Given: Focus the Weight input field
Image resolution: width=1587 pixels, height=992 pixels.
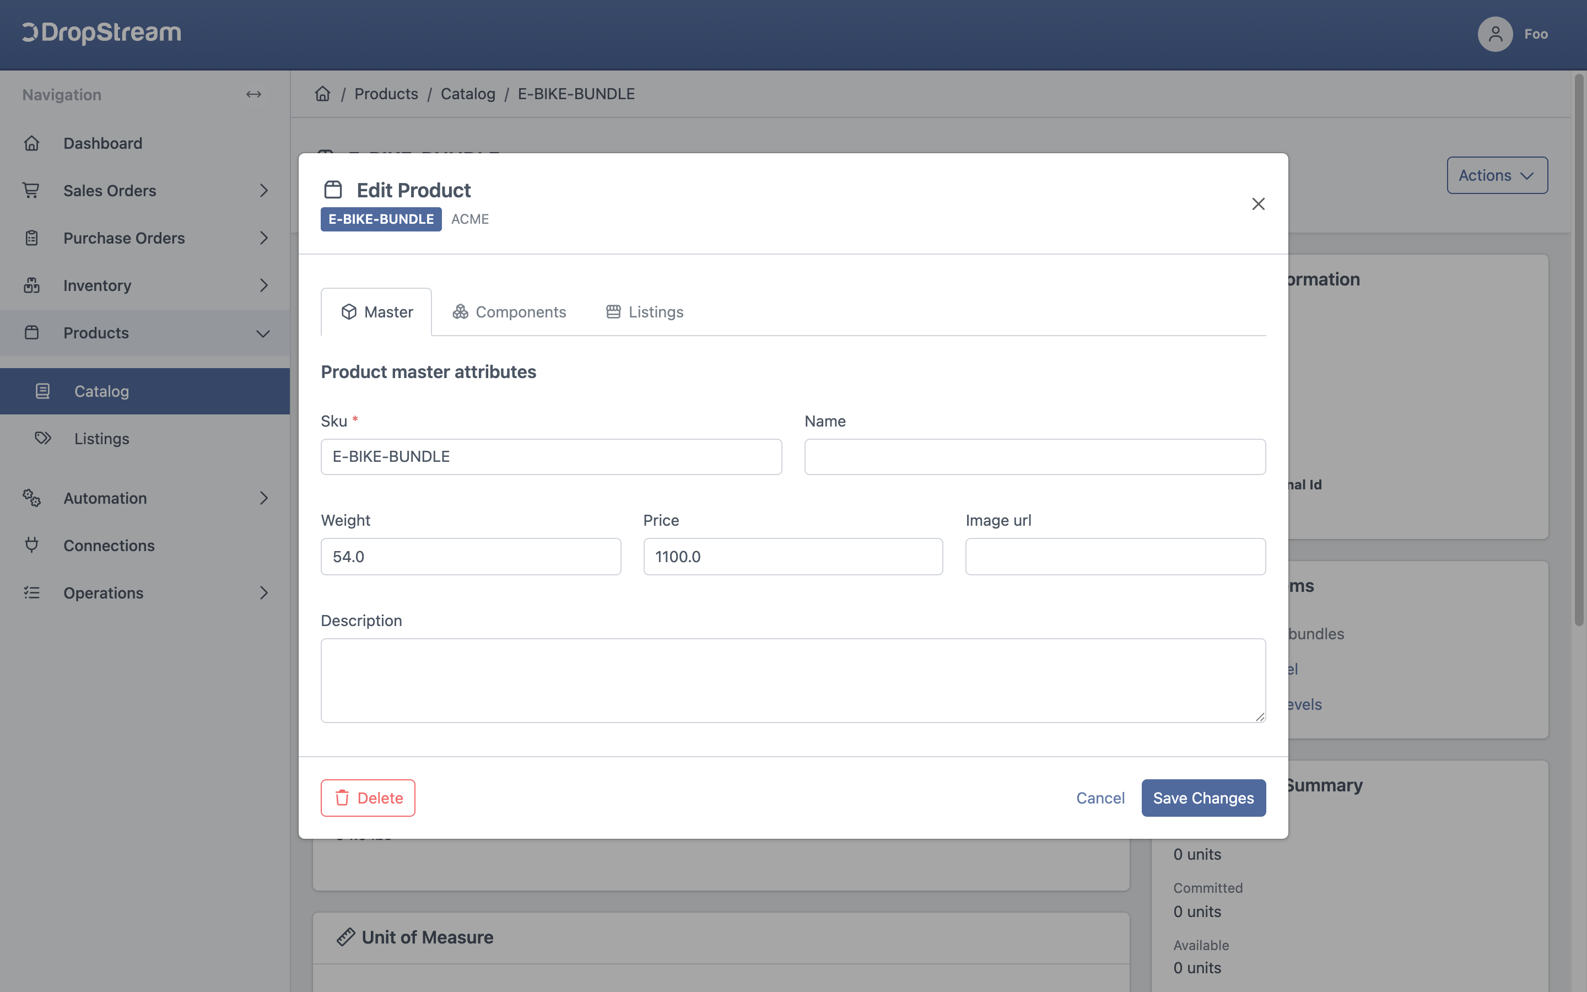Looking at the screenshot, I should point(471,557).
